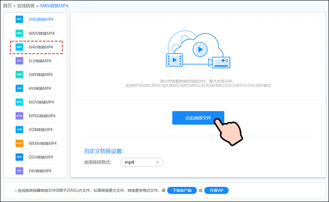Click the M4V format icon in sidebar
Screen dimensions: 329x202
(19, 47)
